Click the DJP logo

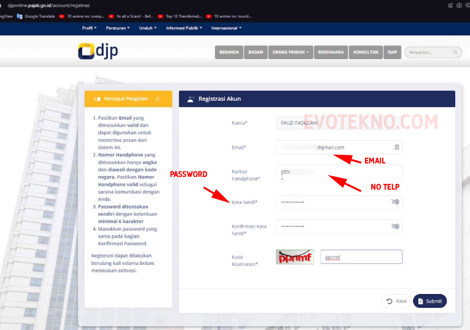[98, 51]
